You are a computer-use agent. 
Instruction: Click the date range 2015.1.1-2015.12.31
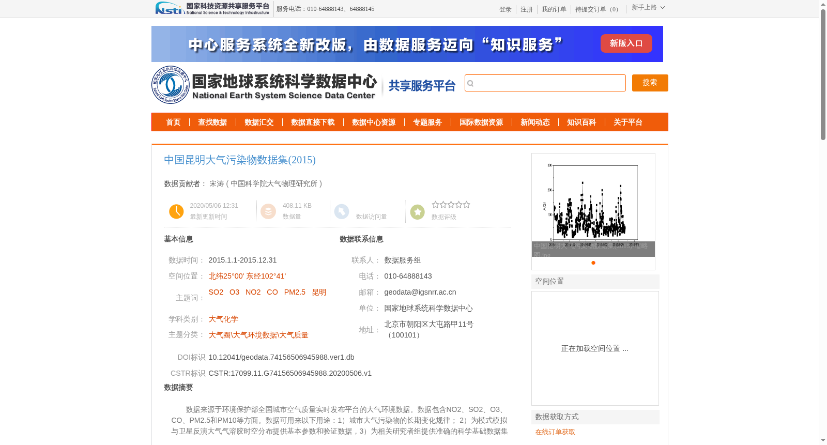click(x=242, y=260)
